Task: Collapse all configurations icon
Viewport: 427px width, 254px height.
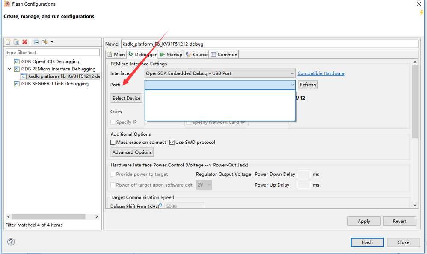Action: pos(36,42)
